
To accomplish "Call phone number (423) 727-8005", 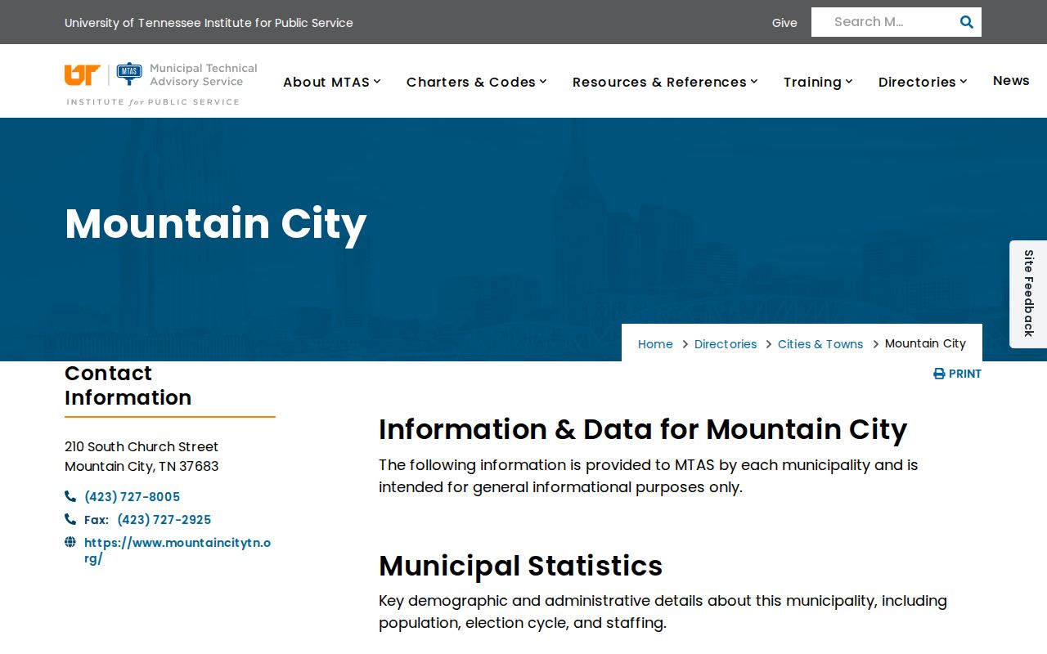I will coord(132,497).
